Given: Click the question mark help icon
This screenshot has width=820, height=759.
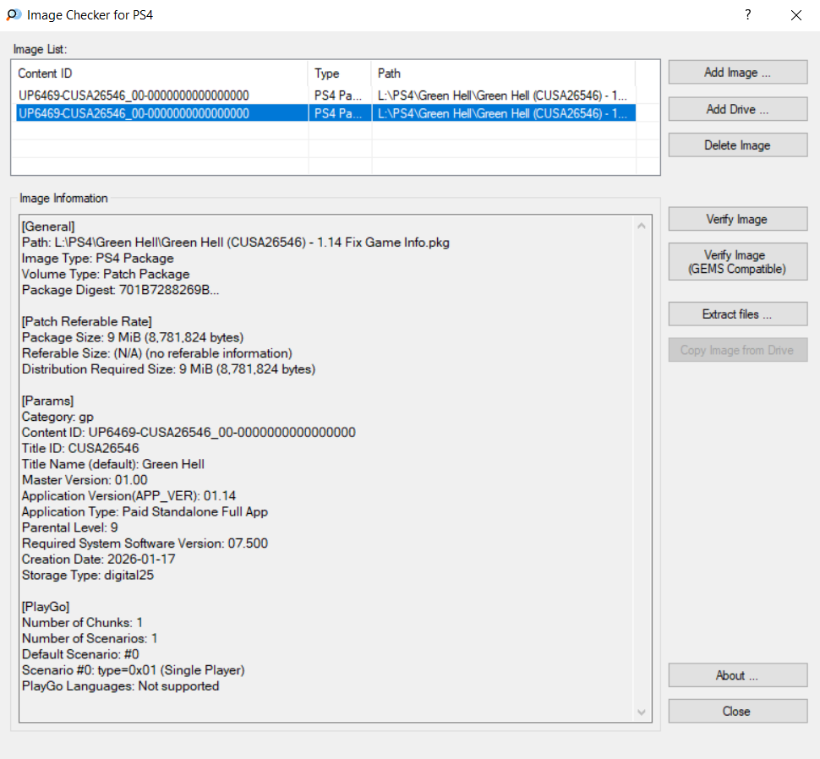Looking at the screenshot, I should tap(748, 15).
